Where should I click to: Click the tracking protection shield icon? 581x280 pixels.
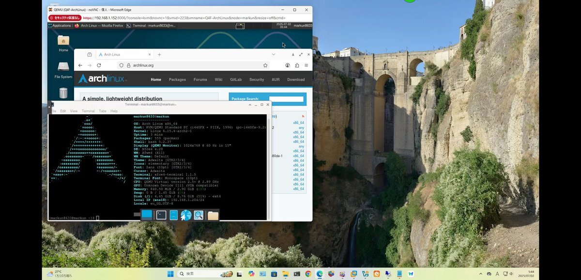click(122, 65)
